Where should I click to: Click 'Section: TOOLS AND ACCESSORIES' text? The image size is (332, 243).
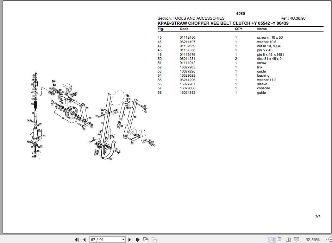point(191,18)
